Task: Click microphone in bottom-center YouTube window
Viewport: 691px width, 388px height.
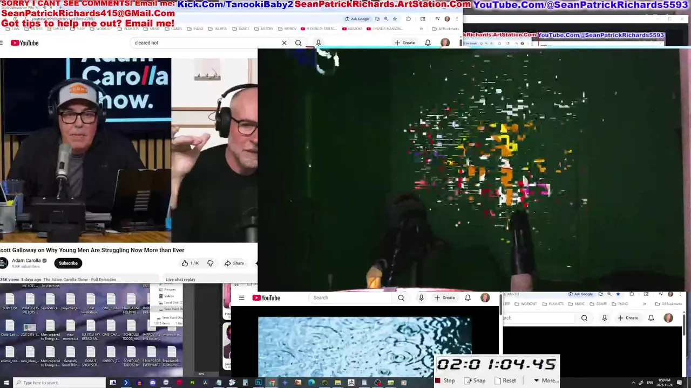Action: (x=422, y=297)
